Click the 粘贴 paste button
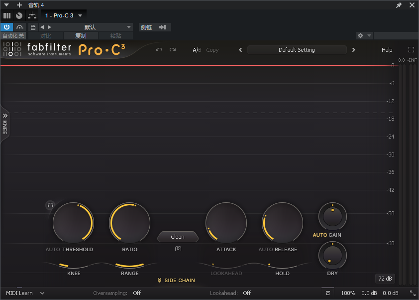 pyautogui.click(x=115, y=36)
